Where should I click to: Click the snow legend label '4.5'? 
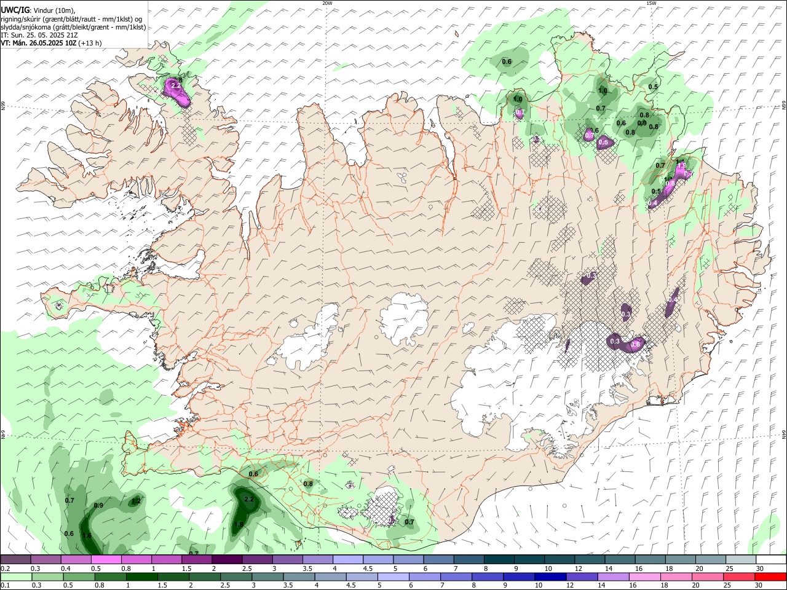pyautogui.click(x=368, y=569)
